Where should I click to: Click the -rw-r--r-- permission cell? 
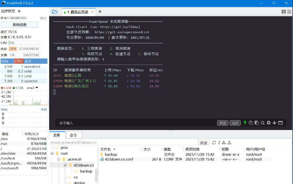click(230, 159)
